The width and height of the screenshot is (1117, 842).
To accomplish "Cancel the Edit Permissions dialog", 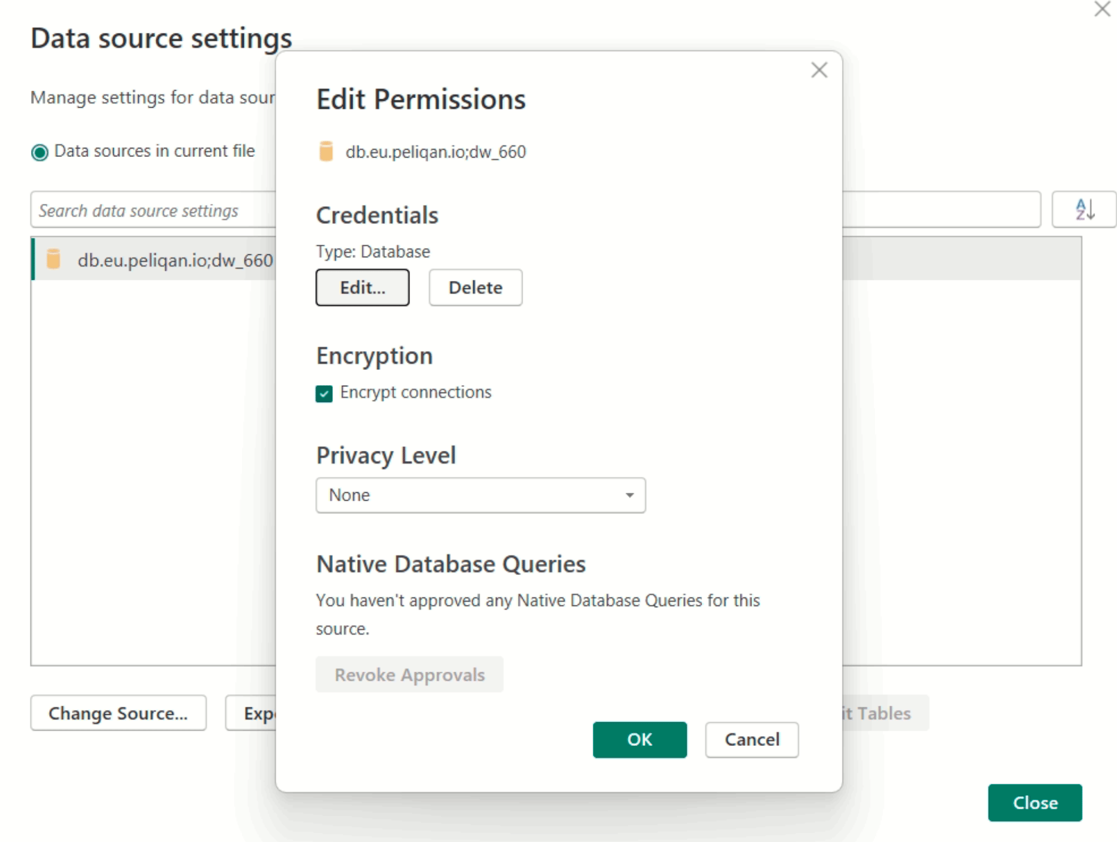I will click(752, 739).
